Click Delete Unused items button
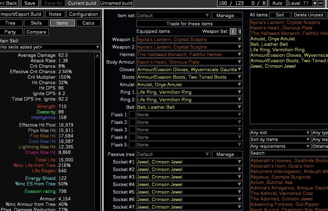 309,15
